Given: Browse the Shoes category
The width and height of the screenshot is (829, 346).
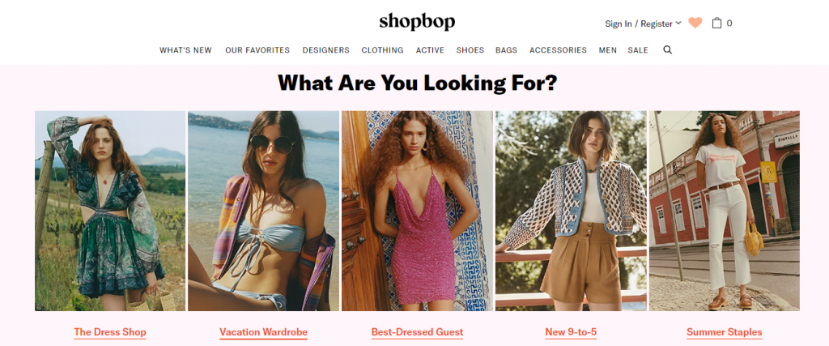Looking at the screenshot, I should (470, 50).
